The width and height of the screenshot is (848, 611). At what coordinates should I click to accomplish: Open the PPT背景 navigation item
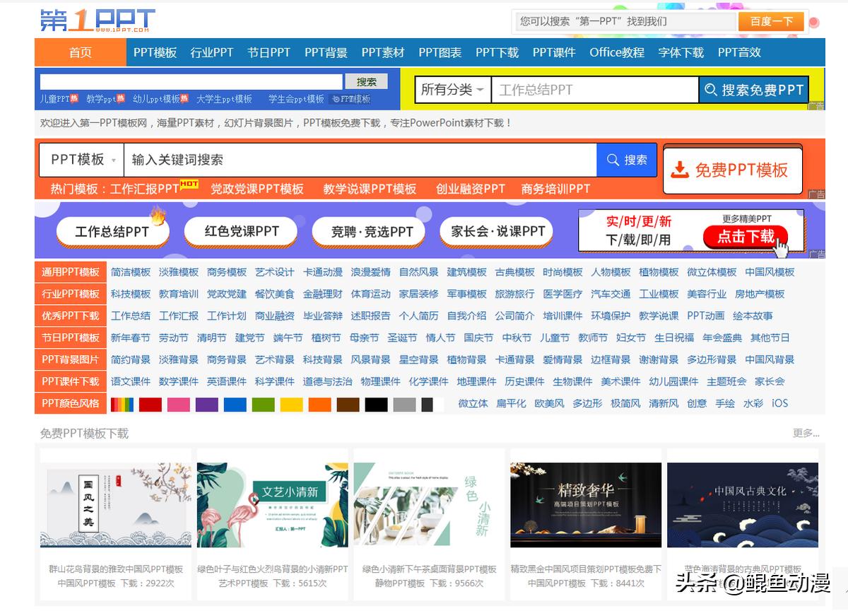(326, 52)
